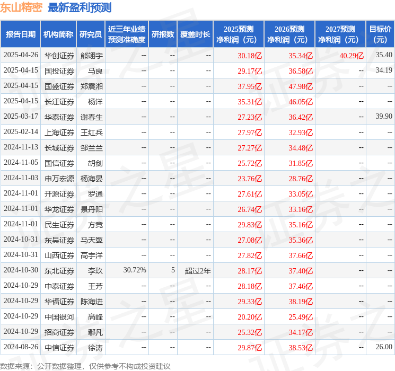Click 长城证券 institution cell

pos(59,148)
